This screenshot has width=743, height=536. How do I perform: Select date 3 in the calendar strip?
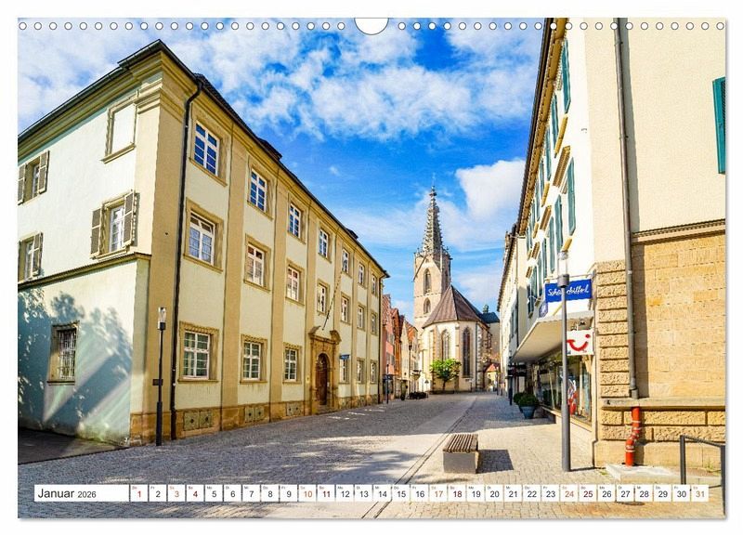point(176,493)
